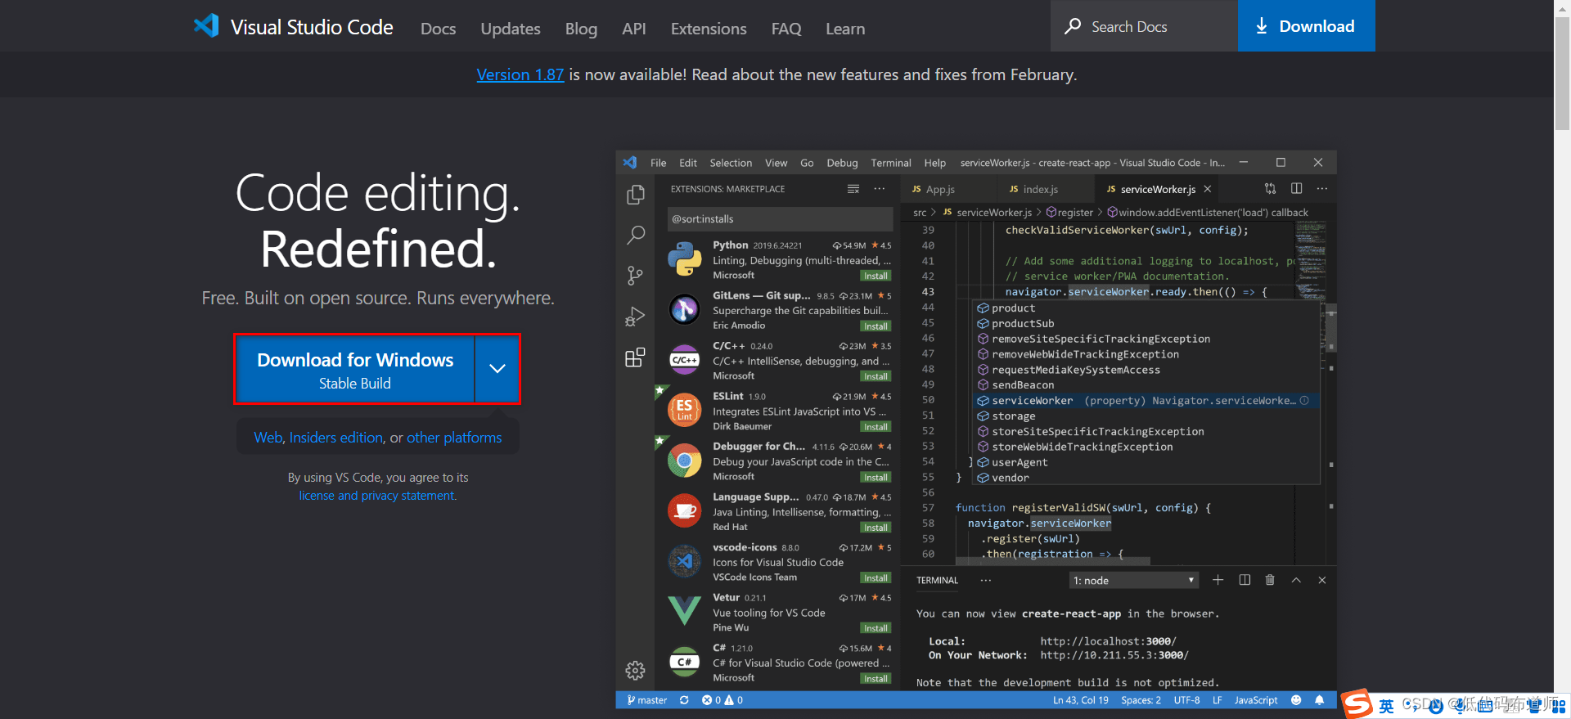Open the Insiders edition link
The width and height of the screenshot is (1571, 719).
tap(336, 438)
